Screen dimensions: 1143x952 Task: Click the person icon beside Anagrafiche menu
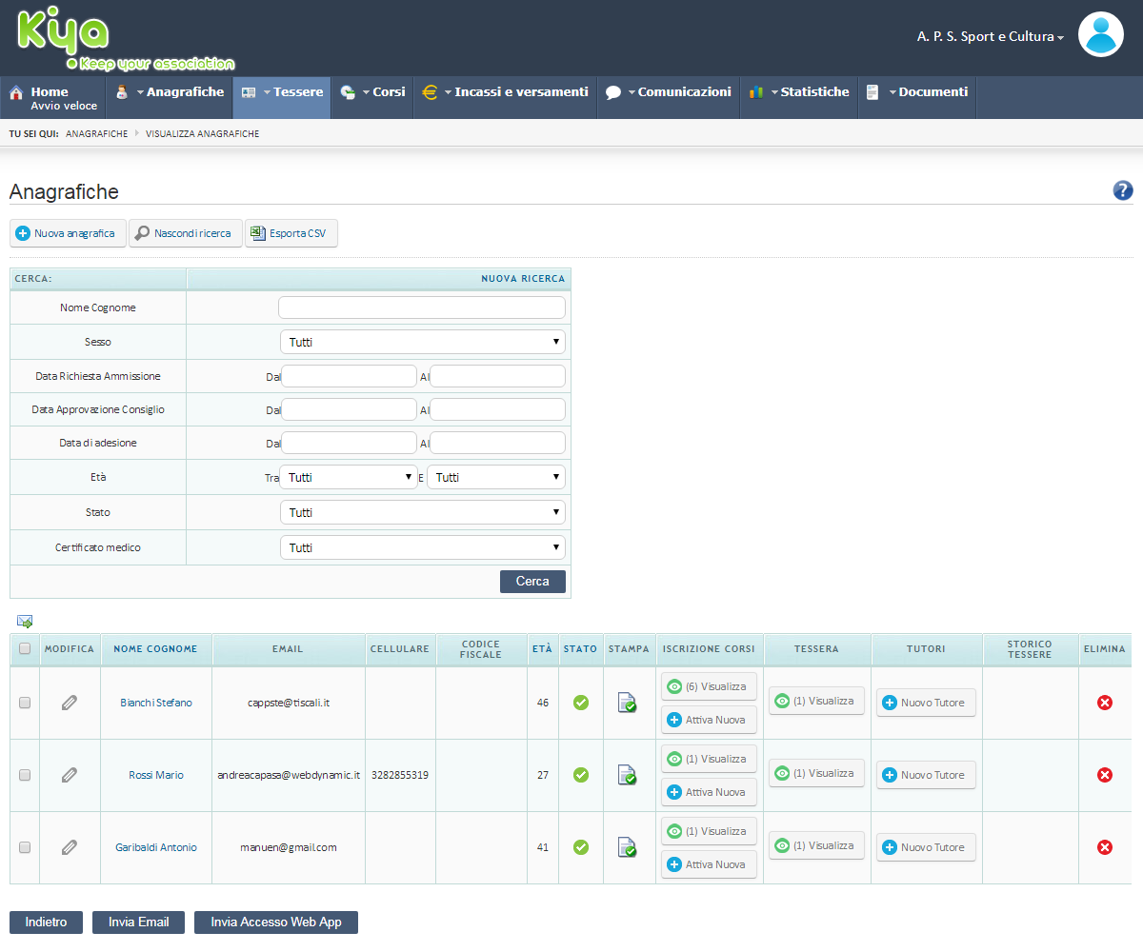tap(122, 93)
